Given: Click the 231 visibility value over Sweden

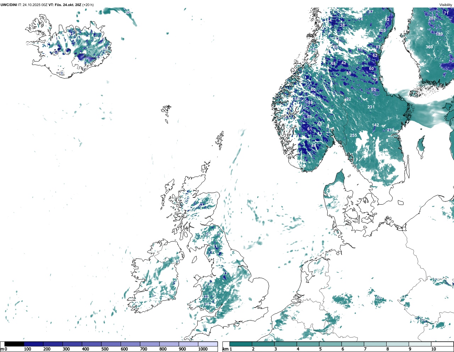Looking at the screenshot, I should pyautogui.click(x=371, y=107).
